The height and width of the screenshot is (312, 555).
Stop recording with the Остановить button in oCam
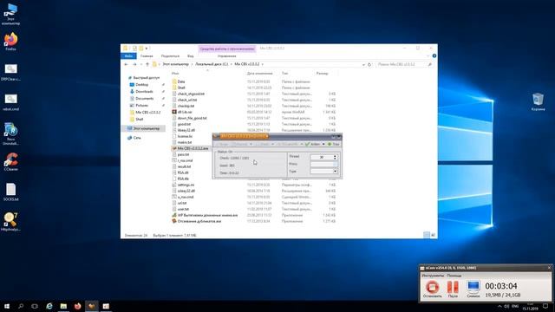(x=432, y=289)
